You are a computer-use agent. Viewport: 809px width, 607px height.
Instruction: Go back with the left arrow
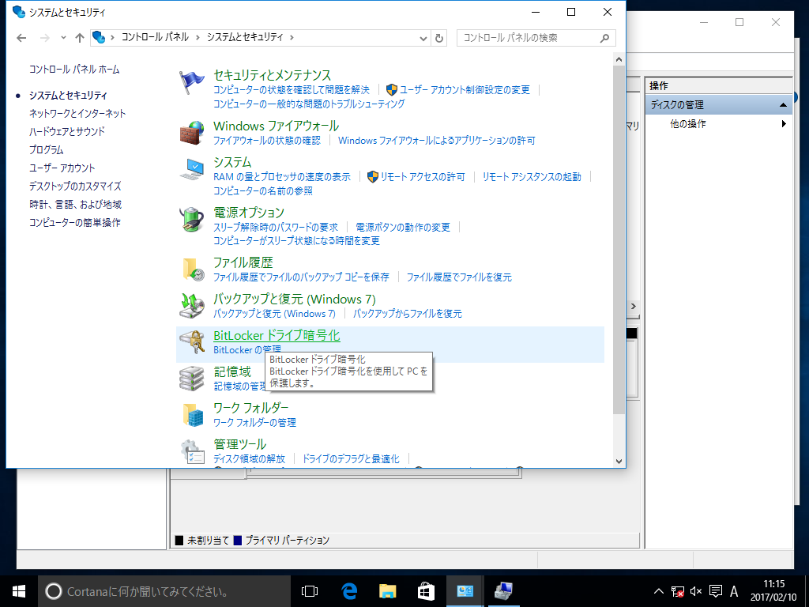click(x=21, y=38)
